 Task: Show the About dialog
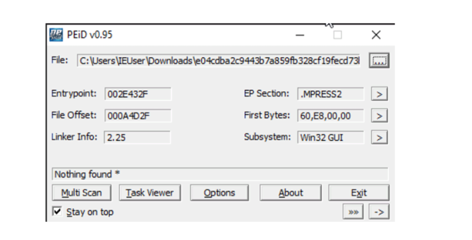tap(290, 193)
